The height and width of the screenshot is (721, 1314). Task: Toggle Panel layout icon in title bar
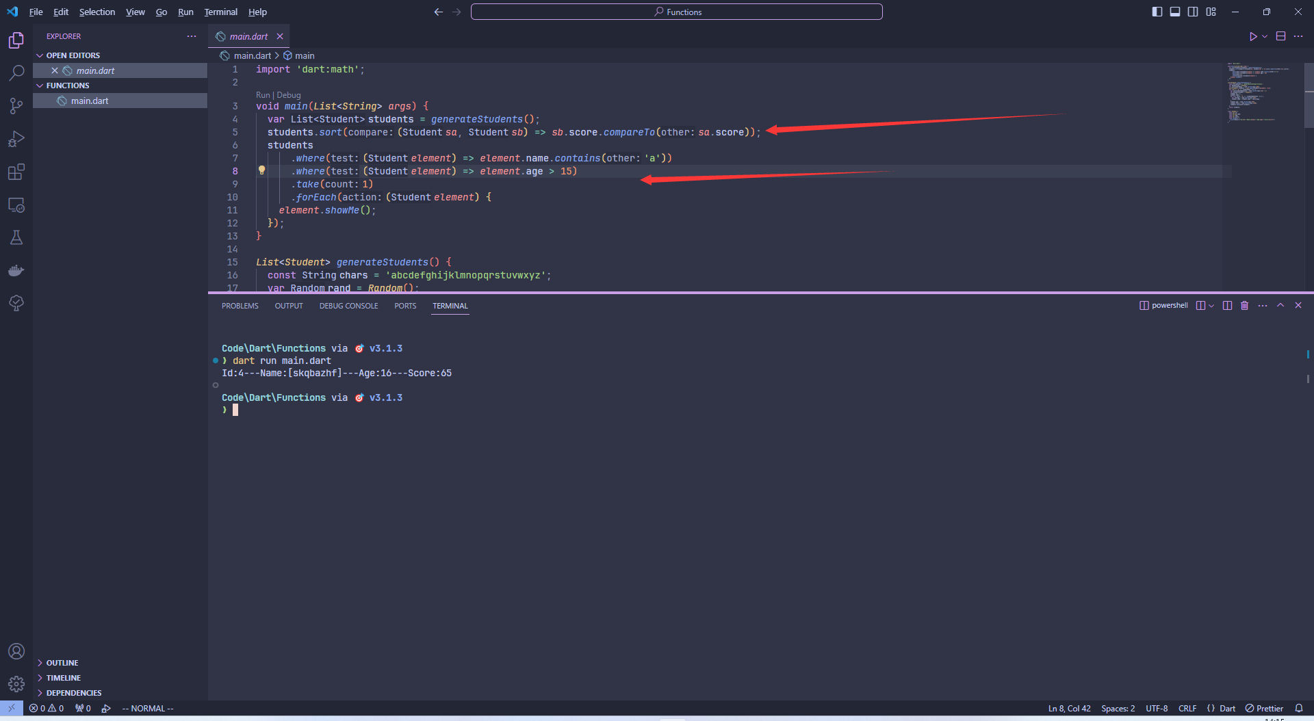[1175, 12]
